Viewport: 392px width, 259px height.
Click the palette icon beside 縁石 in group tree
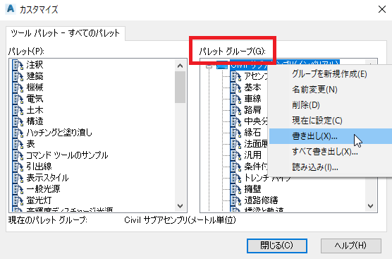[235, 133]
